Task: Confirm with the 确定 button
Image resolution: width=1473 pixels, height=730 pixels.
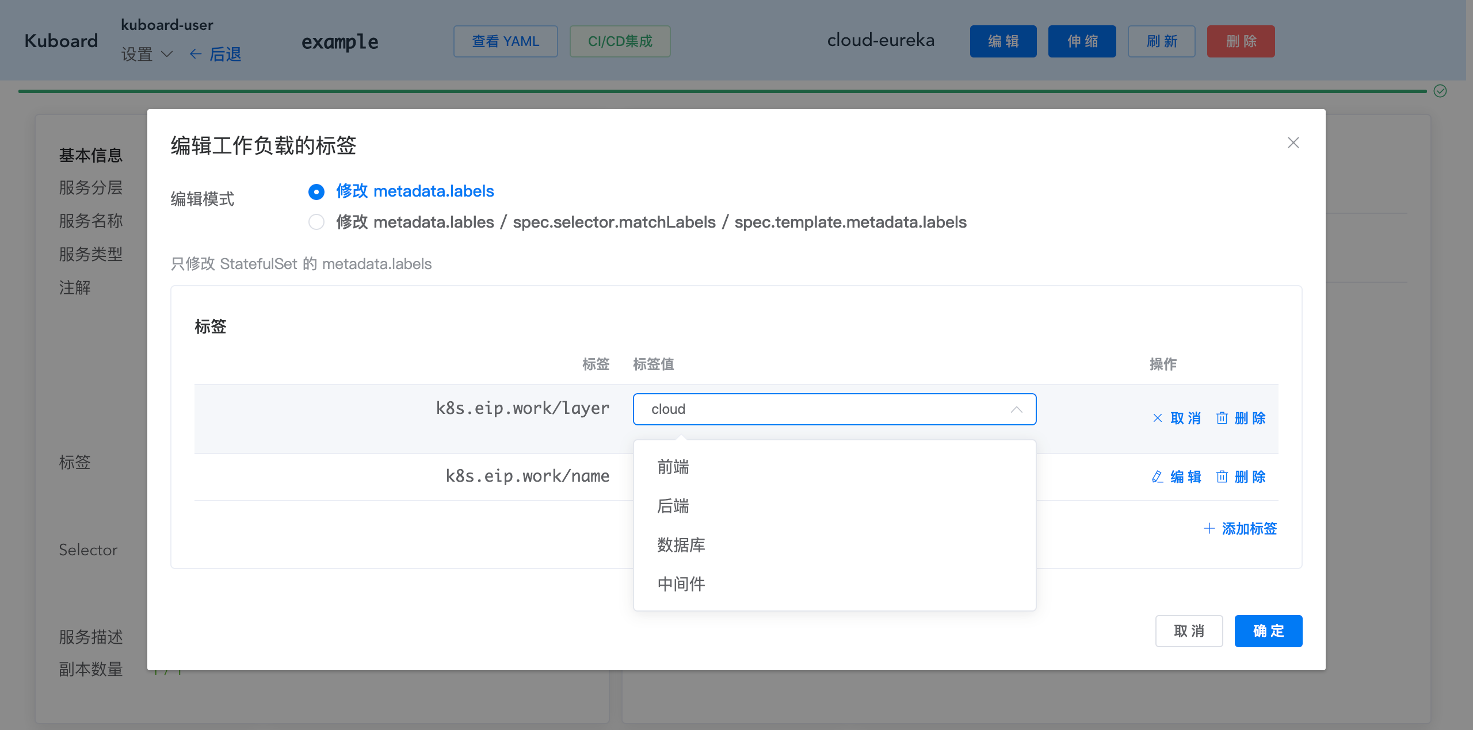Action: click(1268, 631)
